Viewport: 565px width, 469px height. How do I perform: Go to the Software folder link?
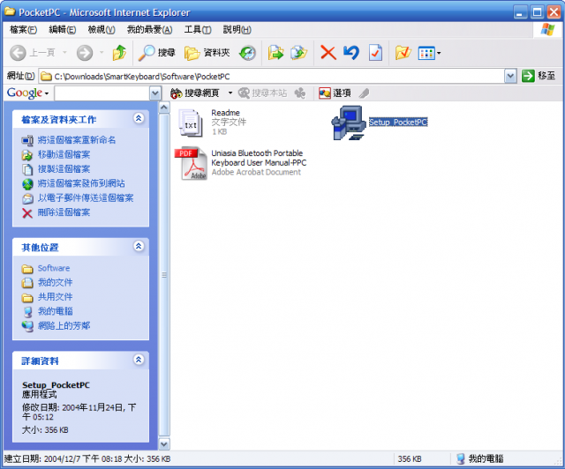point(54,268)
